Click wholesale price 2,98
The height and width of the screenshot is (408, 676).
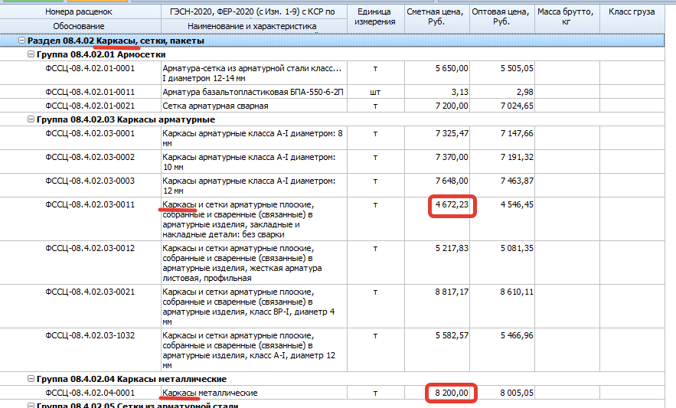pos(524,92)
